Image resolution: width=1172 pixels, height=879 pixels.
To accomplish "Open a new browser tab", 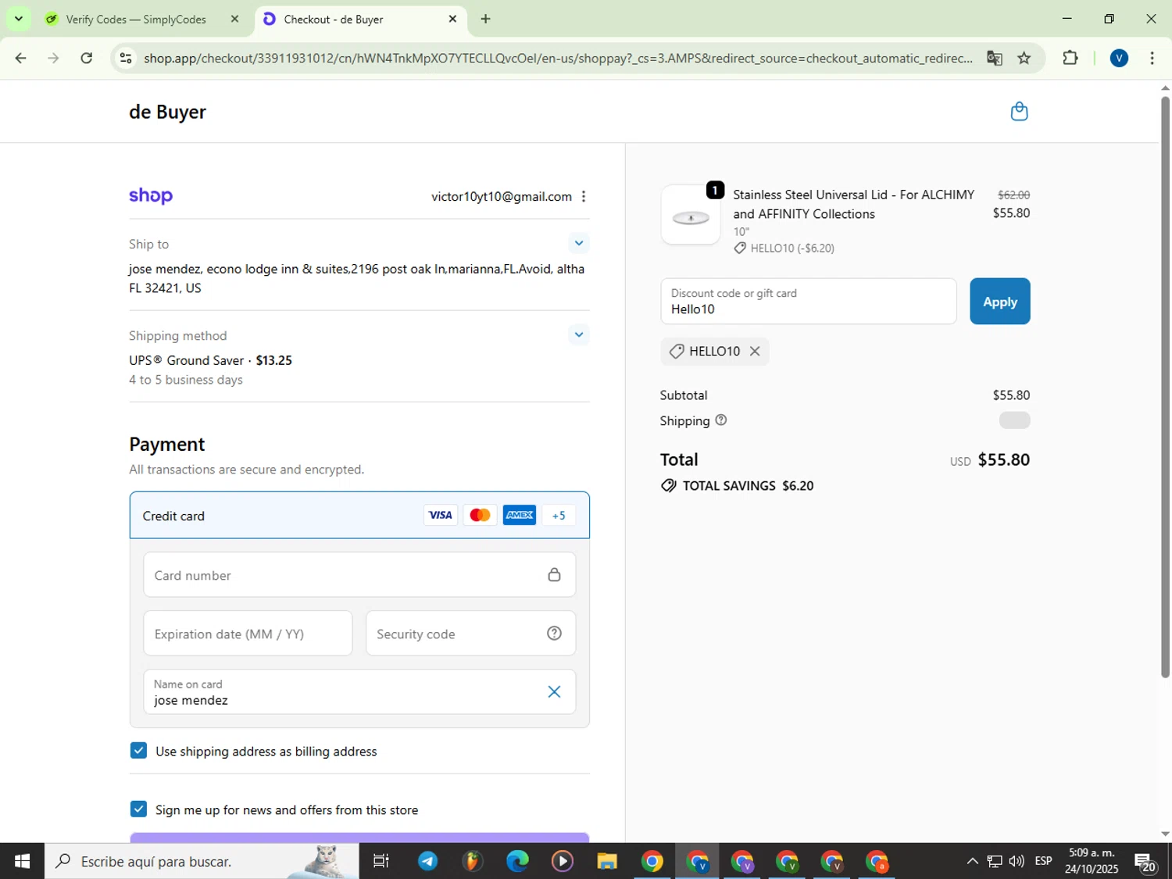I will (485, 19).
